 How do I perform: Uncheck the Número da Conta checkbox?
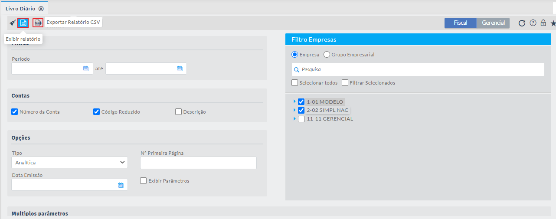15,112
